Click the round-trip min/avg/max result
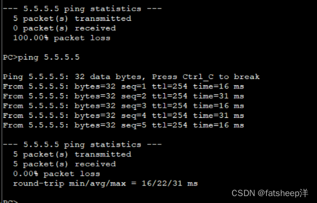This screenshot has width=317, height=203. [105, 183]
